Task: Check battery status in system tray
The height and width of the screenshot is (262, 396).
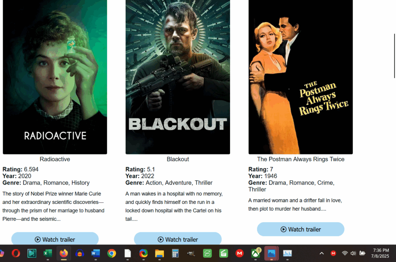Action: tap(362, 253)
